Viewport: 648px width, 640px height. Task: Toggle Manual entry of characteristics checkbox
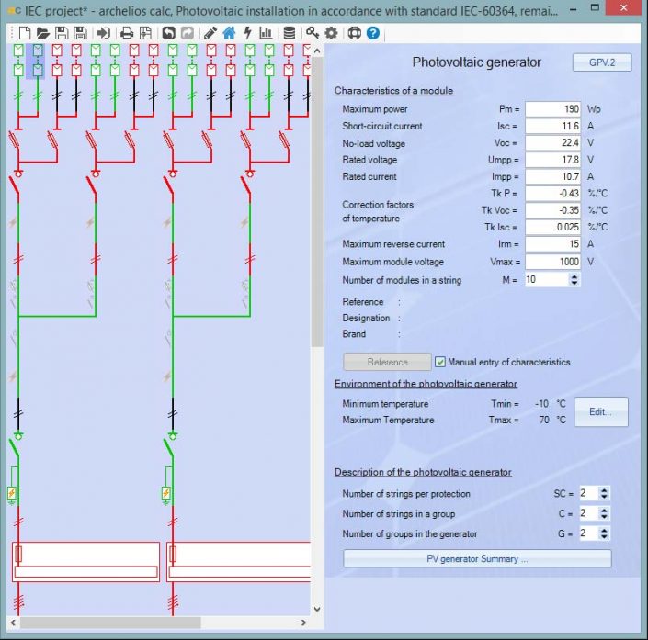pos(440,362)
